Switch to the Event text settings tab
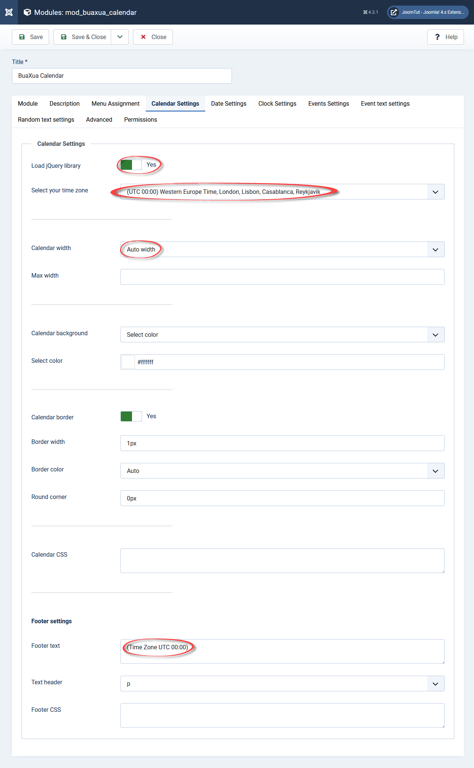Image resolution: width=474 pixels, height=768 pixels. (385, 103)
